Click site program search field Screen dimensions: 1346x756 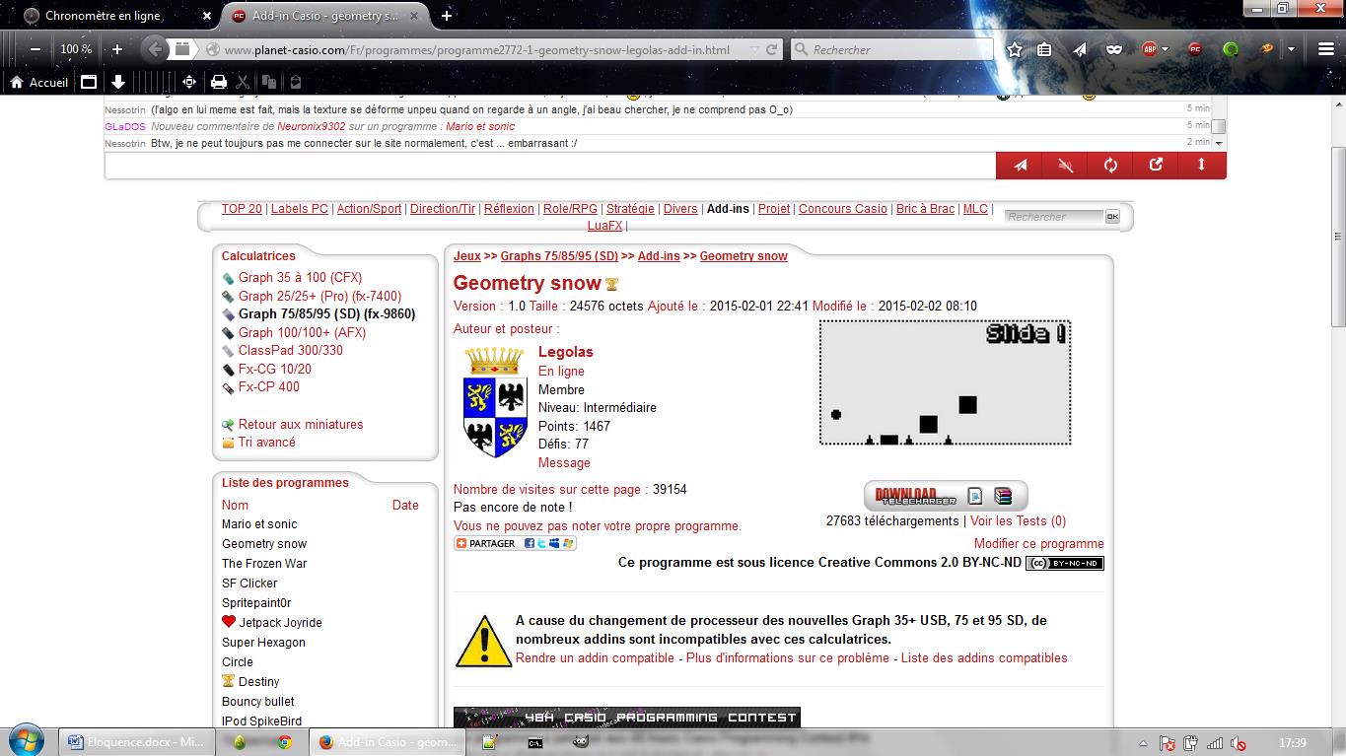tap(1054, 217)
